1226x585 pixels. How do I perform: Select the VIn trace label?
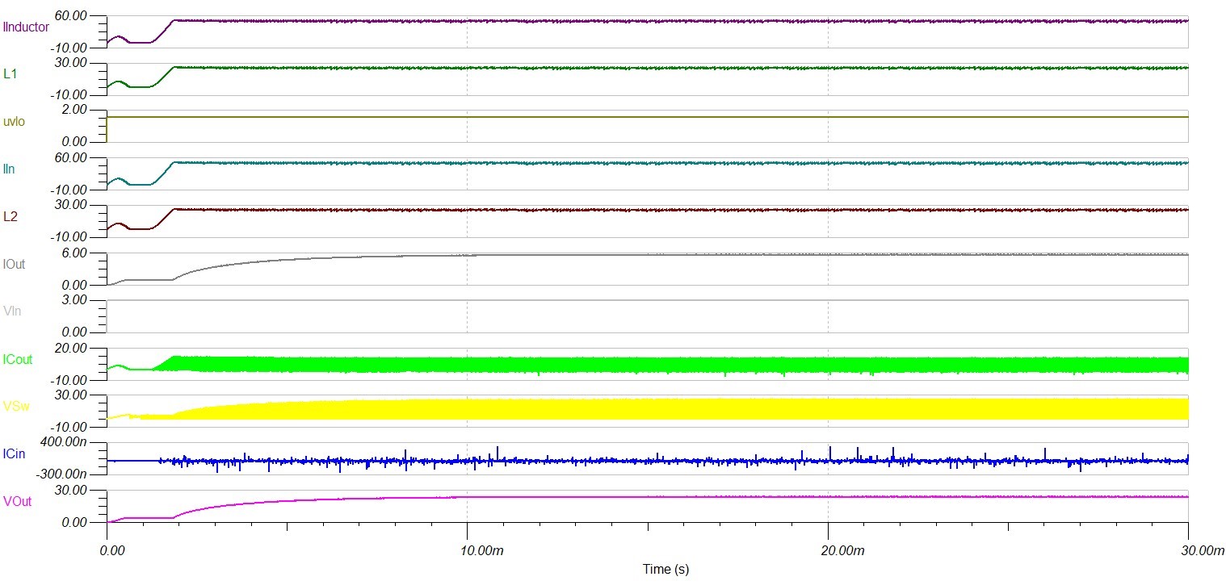pos(11,311)
